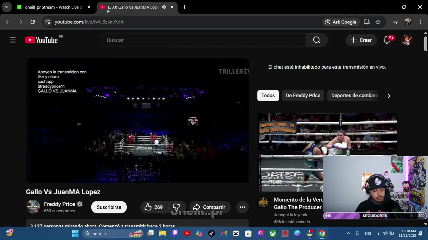Image resolution: width=428 pixels, height=240 pixels.
Task: Expand the video description box
Action: click(137, 223)
